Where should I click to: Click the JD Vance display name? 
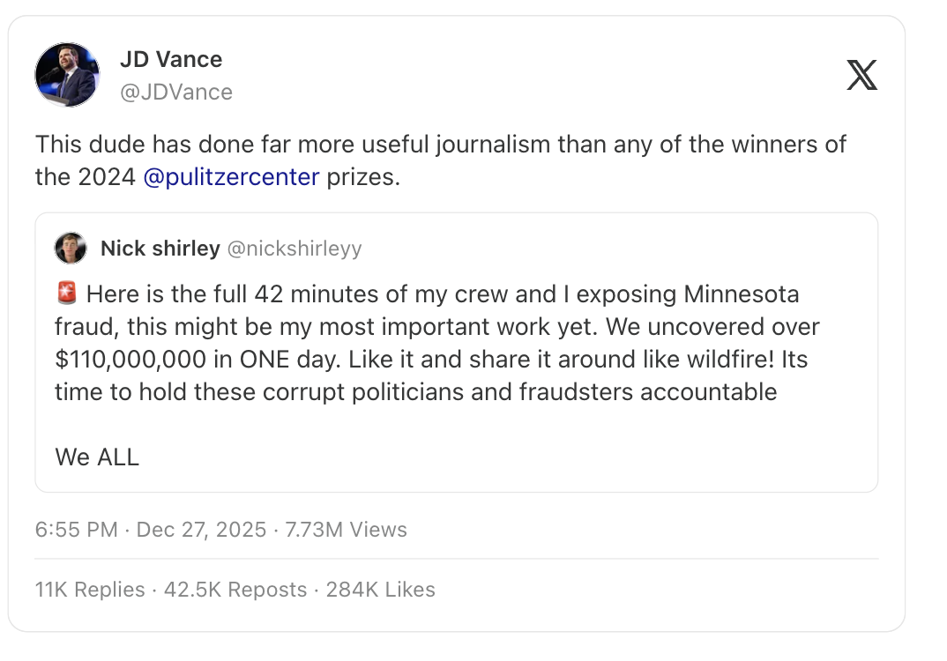point(171,60)
